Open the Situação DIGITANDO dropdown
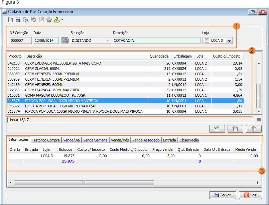 [x=91, y=40]
